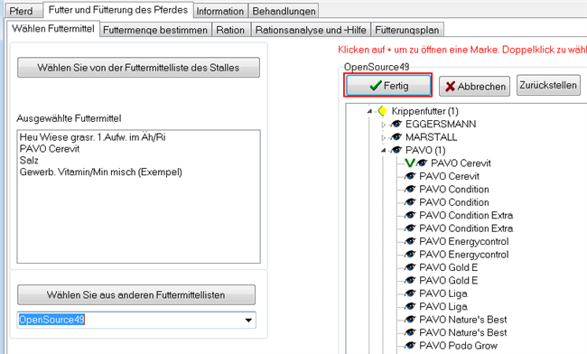The image size is (587, 354).
Task: Open the OpenSource49 dropdown arrow
Action: (x=248, y=321)
